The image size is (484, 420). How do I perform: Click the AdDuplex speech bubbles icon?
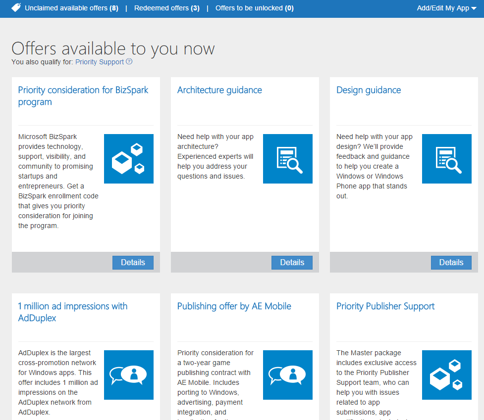[129, 374]
